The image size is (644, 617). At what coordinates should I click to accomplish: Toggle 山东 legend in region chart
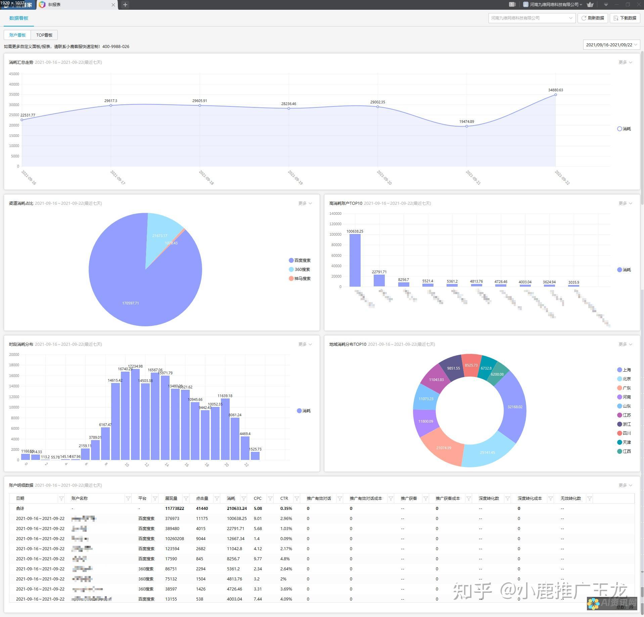624,406
